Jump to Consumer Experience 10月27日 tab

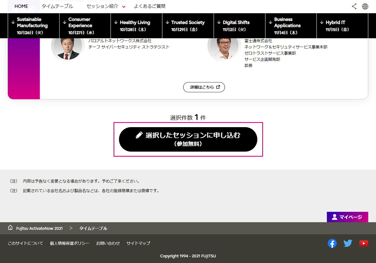click(x=85, y=26)
